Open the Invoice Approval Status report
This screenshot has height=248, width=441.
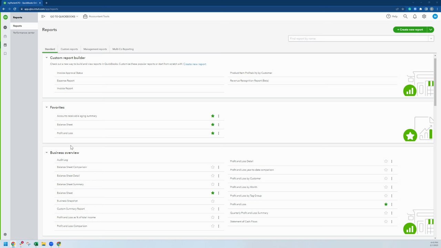(70, 73)
